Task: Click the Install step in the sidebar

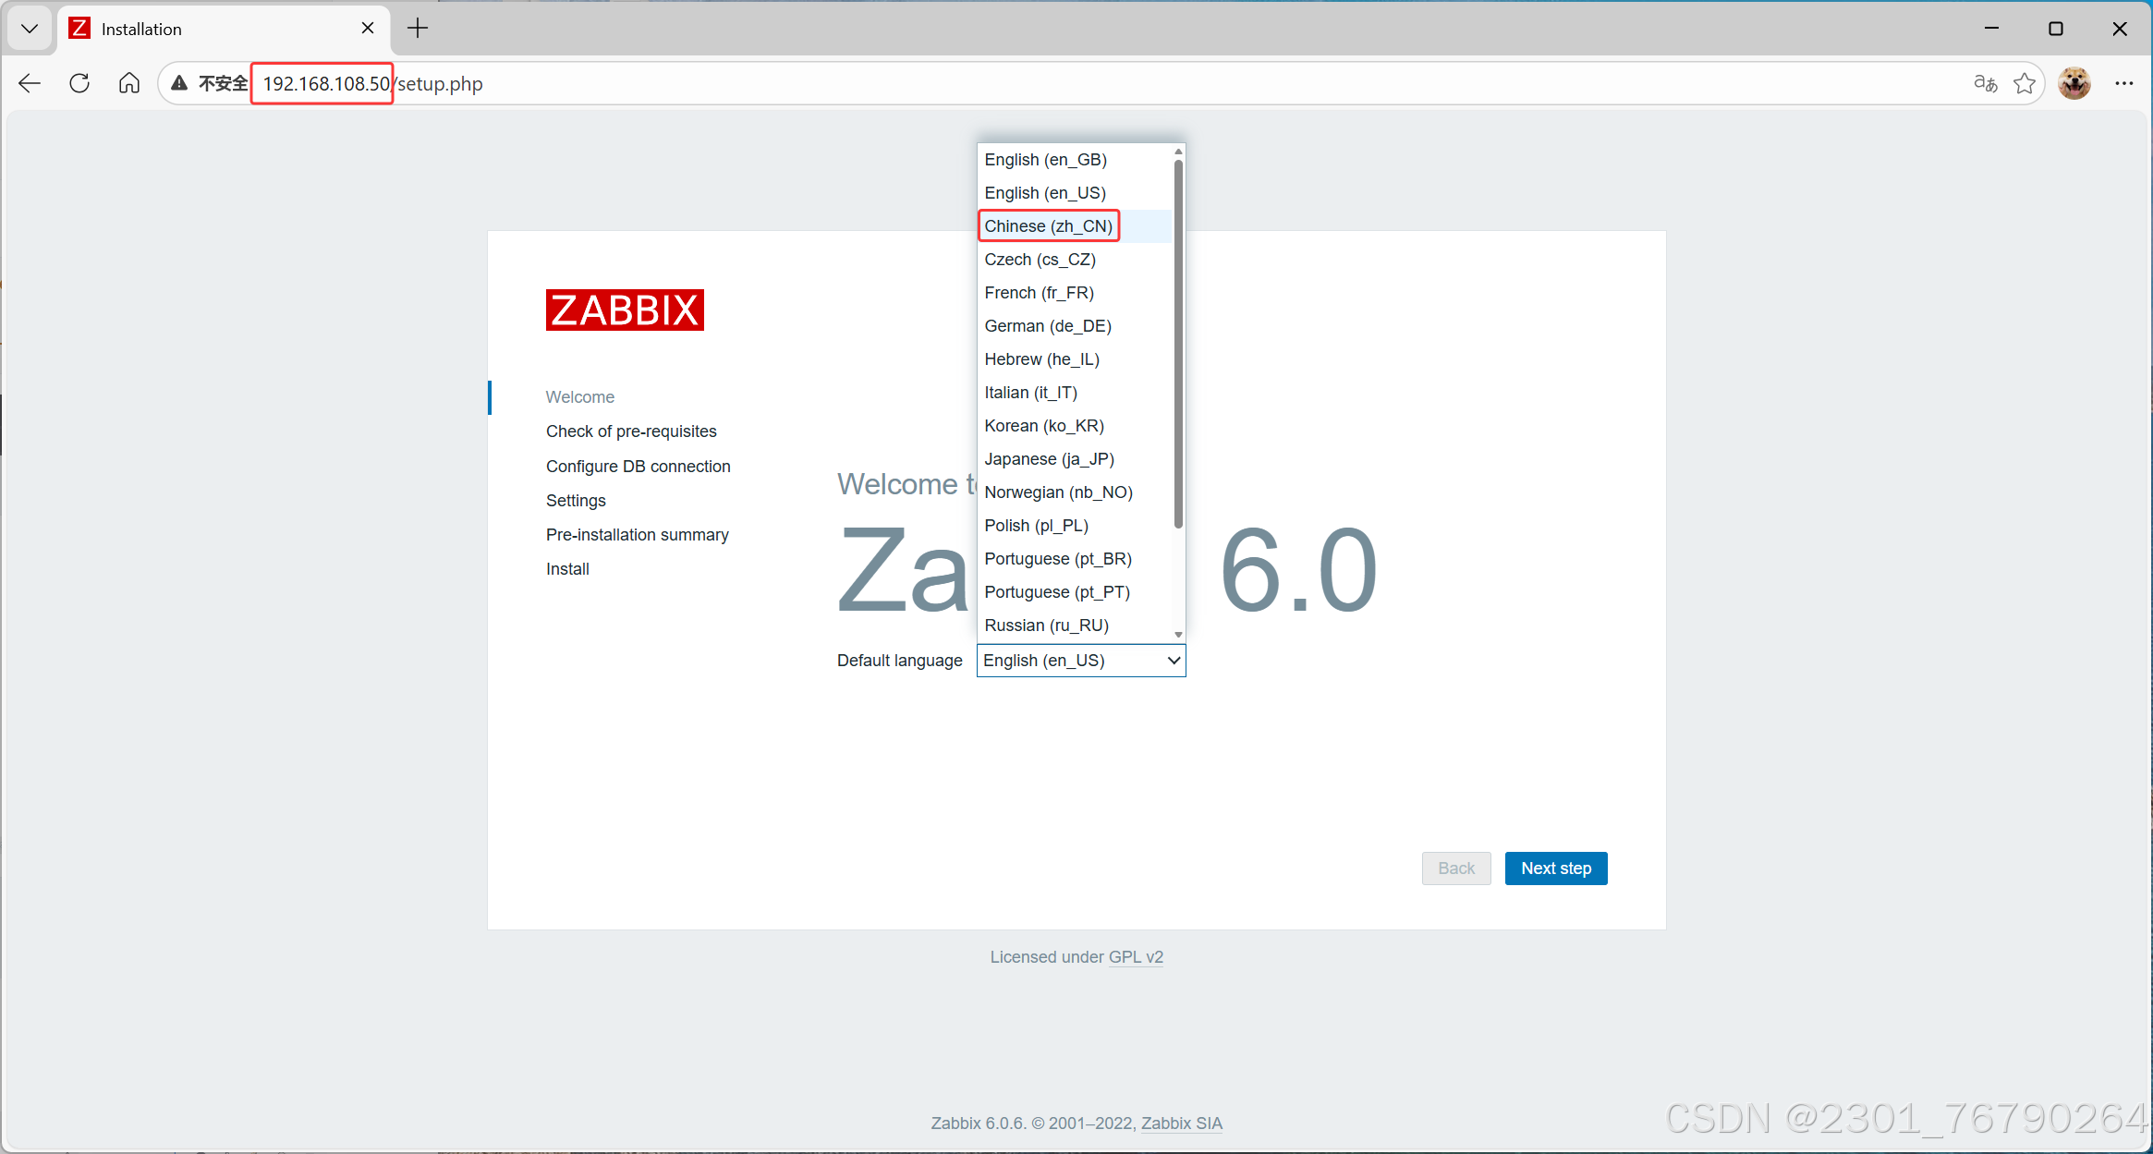Action: (x=567, y=569)
